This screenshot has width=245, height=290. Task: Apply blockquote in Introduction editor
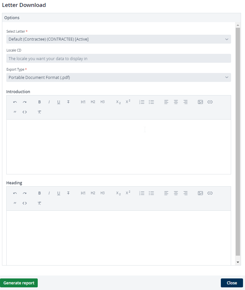coord(15,112)
